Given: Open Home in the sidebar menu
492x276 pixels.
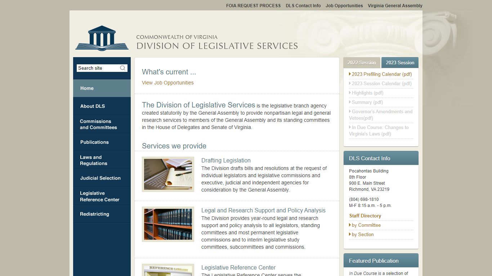Looking at the screenshot, I should tap(102, 88).
